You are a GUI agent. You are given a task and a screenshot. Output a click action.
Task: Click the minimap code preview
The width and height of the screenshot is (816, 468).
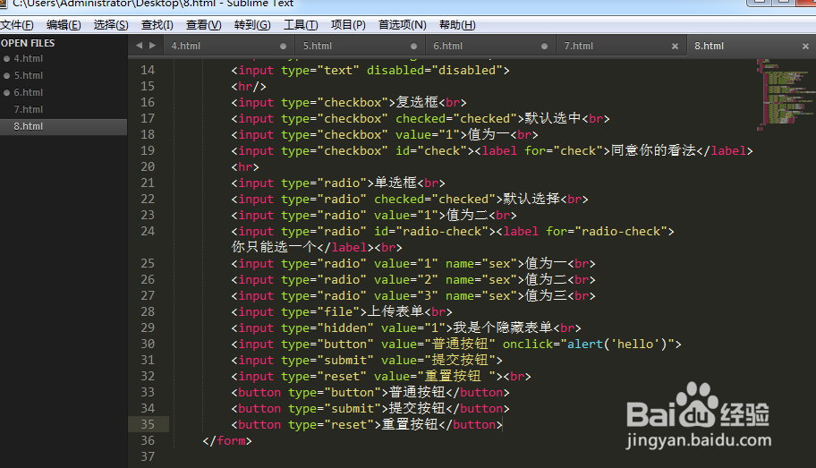(785, 94)
